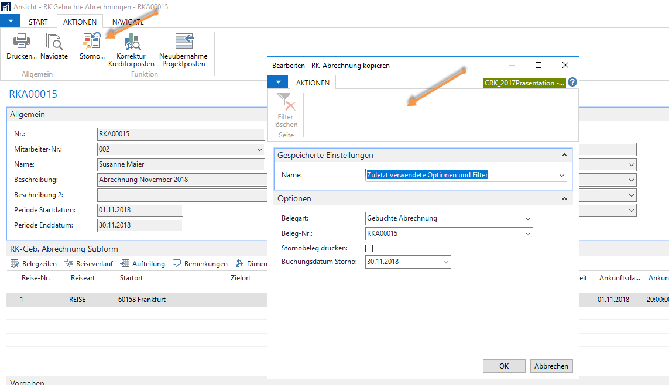
Task: Select the dialog AKTIONEN tab
Action: (x=313, y=82)
